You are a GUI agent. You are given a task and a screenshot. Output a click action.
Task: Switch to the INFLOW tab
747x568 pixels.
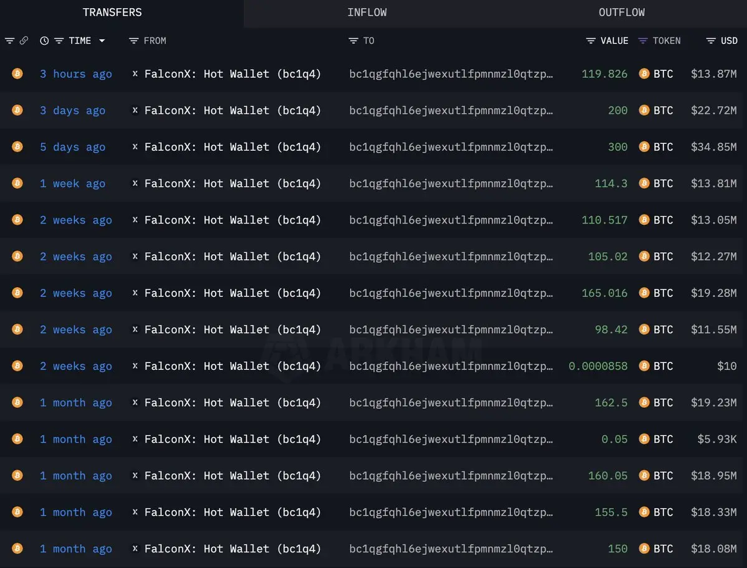[x=367, y=12]
